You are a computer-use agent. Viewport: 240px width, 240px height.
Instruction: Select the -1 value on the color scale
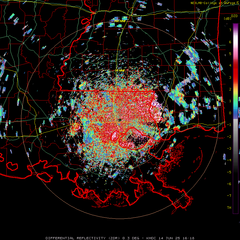point(229,125)
